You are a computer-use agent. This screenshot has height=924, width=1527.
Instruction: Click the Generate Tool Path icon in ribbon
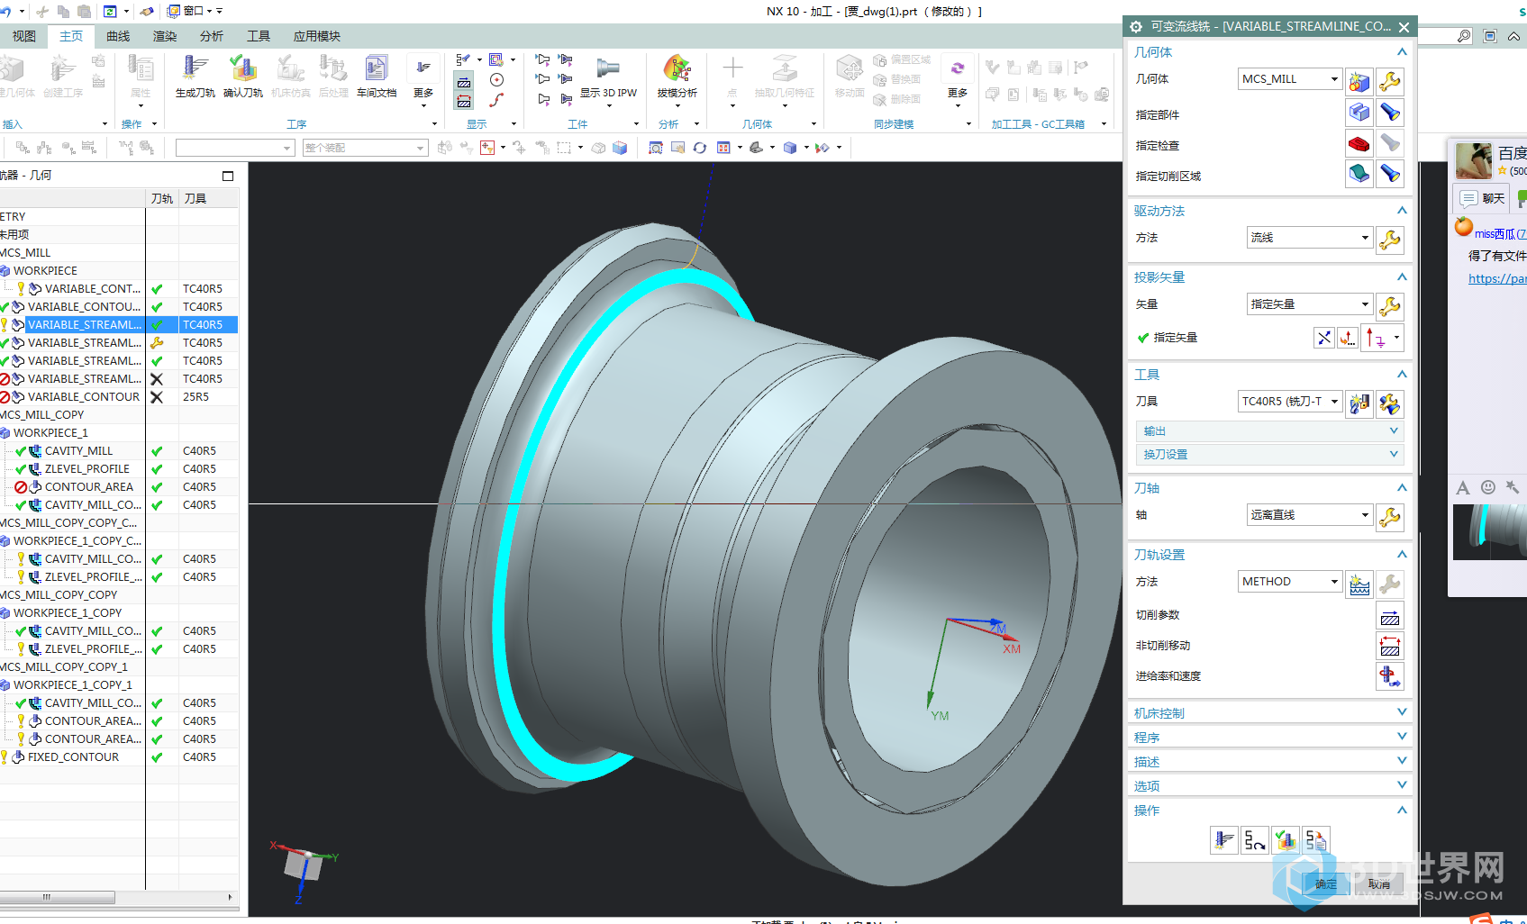point(195,76)
